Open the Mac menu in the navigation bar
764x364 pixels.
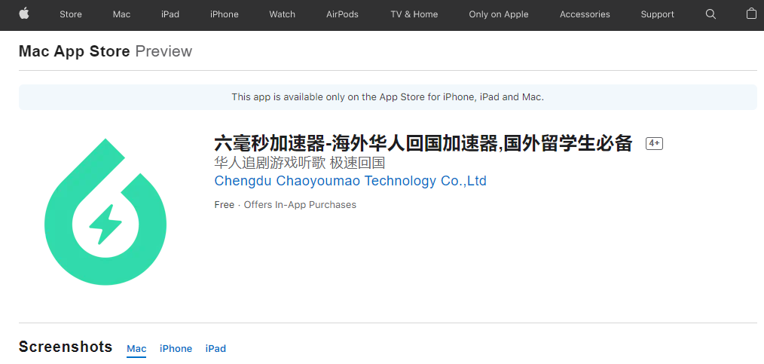[121, 14]
